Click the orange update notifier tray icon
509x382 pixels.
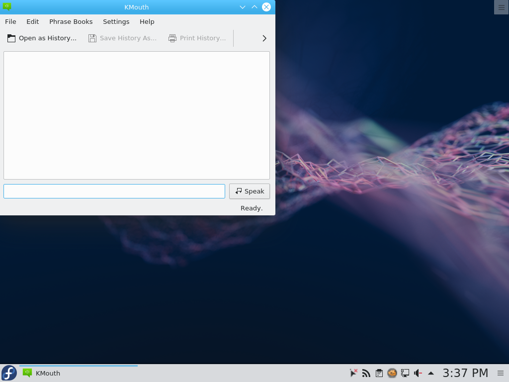coord(392,373)
